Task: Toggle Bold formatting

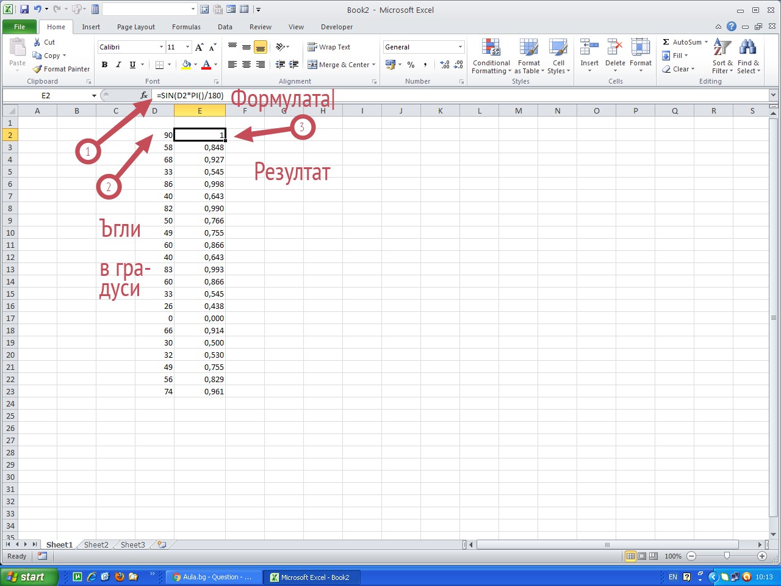Action: 105,65
